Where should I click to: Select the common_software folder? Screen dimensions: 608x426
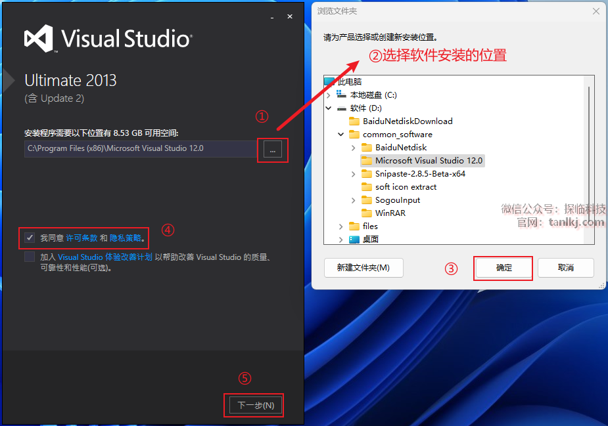pos(398,135)
